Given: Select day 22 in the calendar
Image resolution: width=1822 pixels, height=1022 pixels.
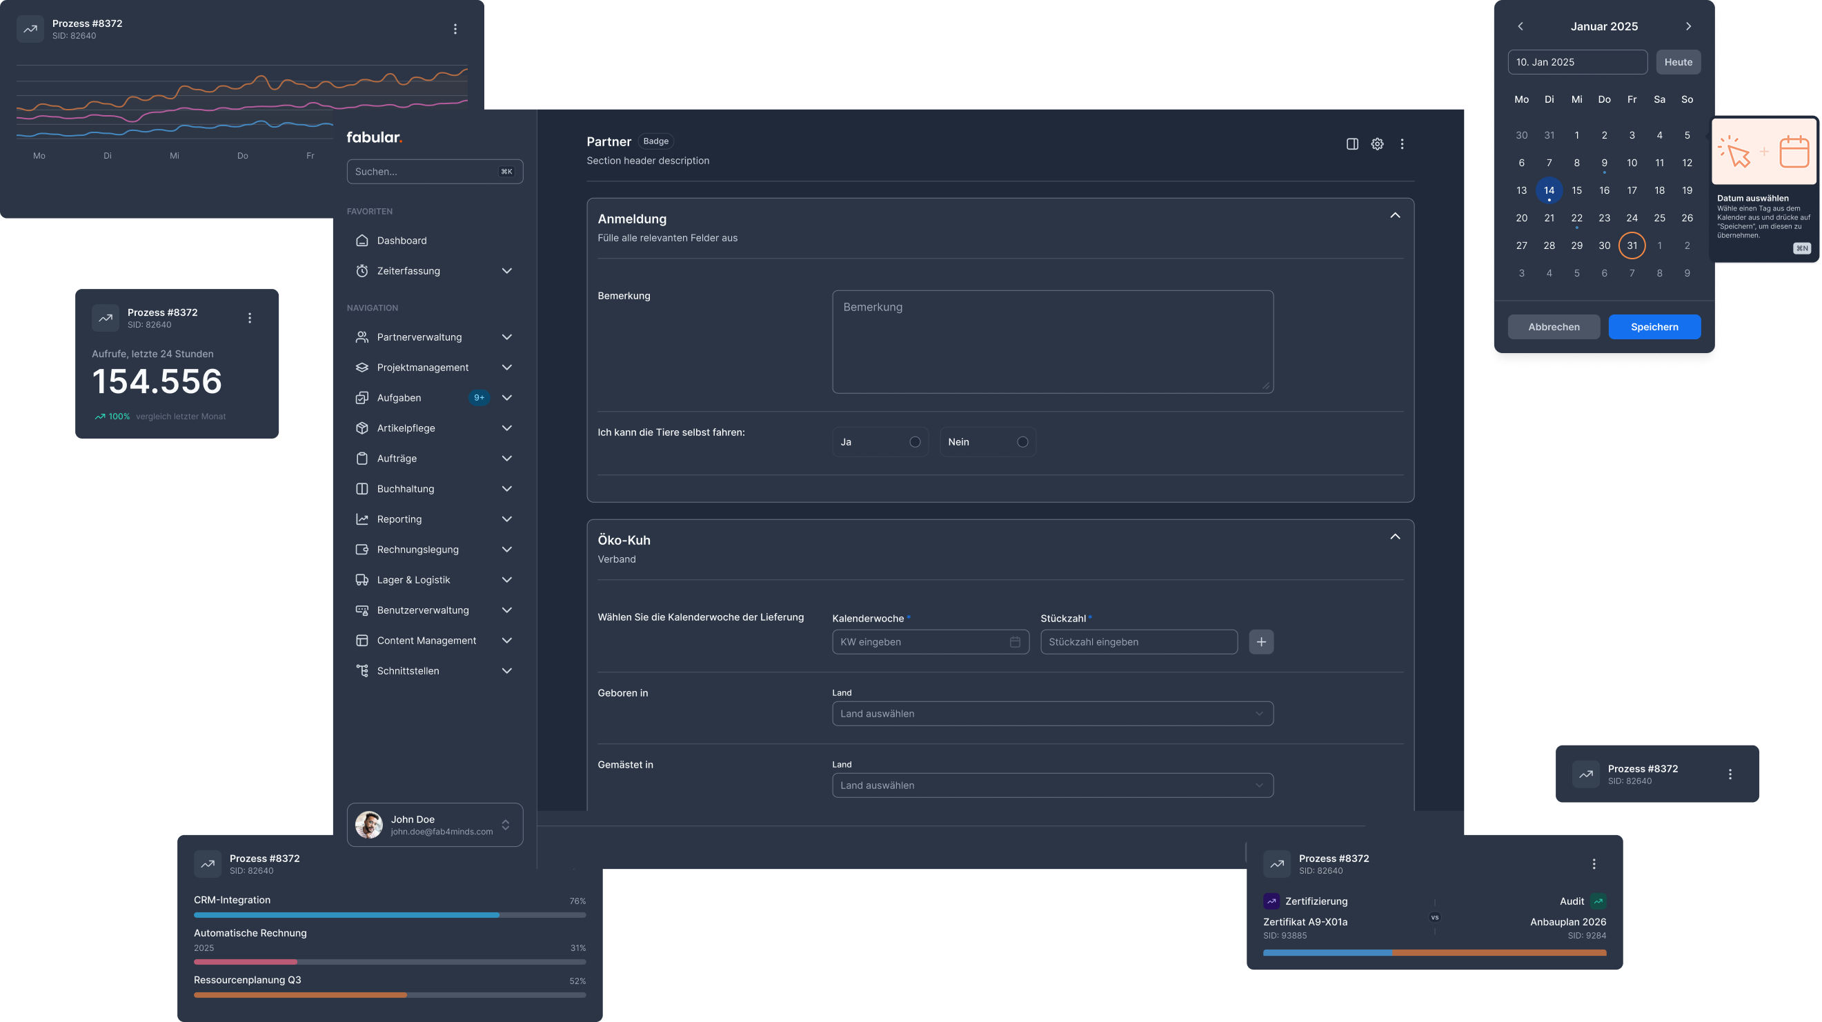Looking at the screenshot, I should [1576, 219].
